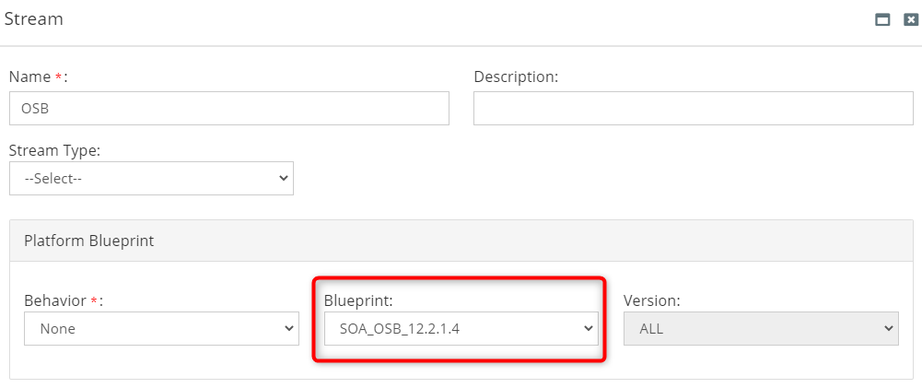Click into the empty Description field

tap(694, 109)
